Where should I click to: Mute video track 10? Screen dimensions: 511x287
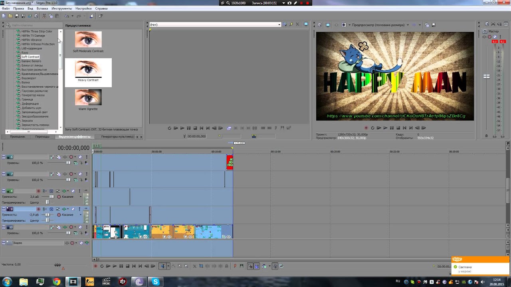[x=80, y=227]
